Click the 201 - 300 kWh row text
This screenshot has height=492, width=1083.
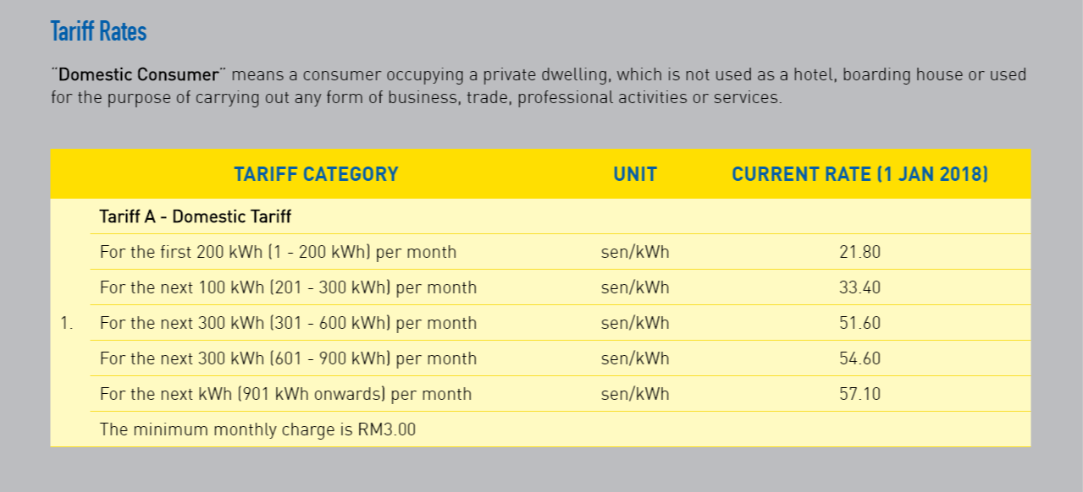[x=288, y=287]
